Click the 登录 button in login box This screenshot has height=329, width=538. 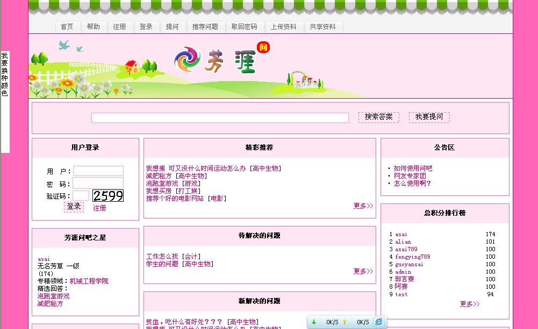tap(74, 207)
